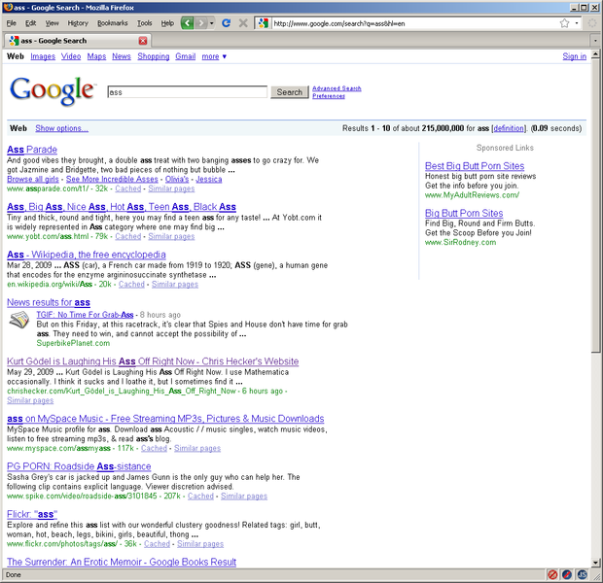Click the page scrollbar down arrow
This screenshot has width=603, height=583.
(595, 562)
